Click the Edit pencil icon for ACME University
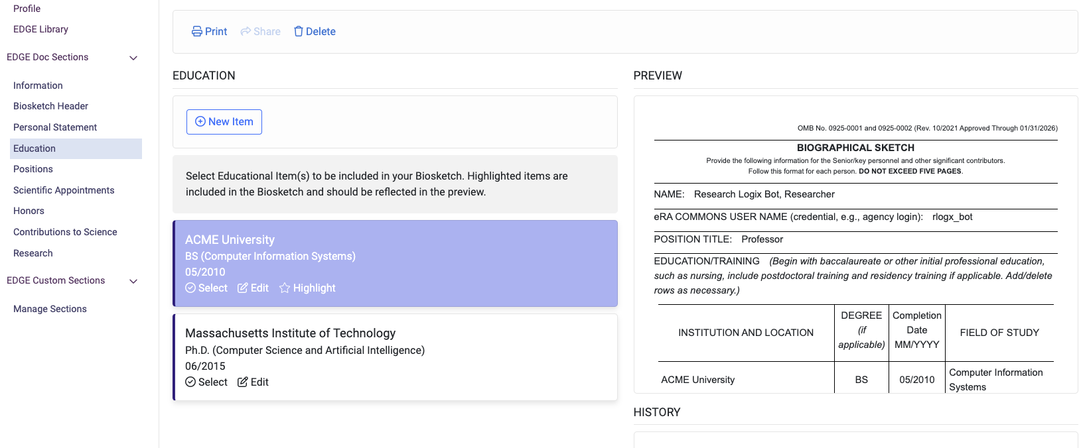The height and width of the screenshot is (448, 1079). click(243, 288)
